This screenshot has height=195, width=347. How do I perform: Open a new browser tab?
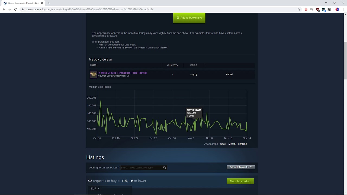tap(49, 3)
